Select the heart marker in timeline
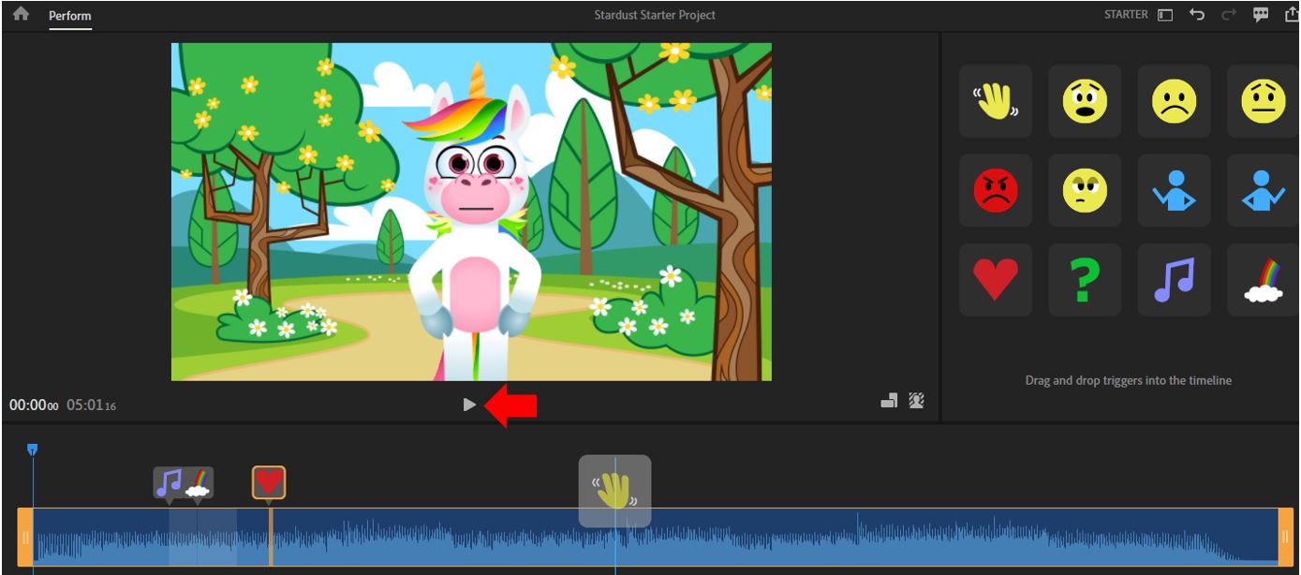 pos(269,483)
